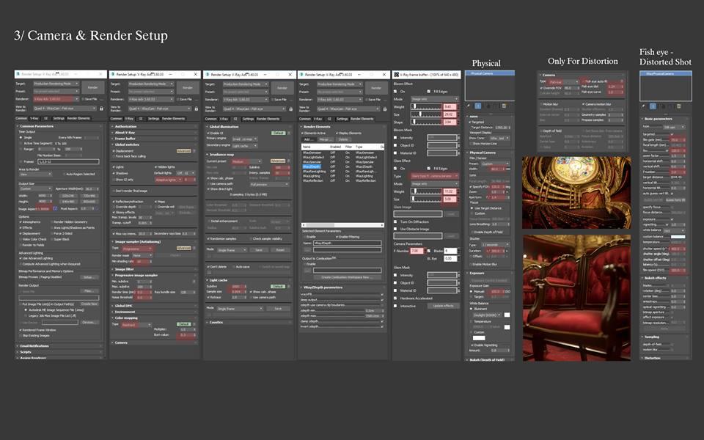
Task: Click the Render button
Action: [x=95, y=88]
